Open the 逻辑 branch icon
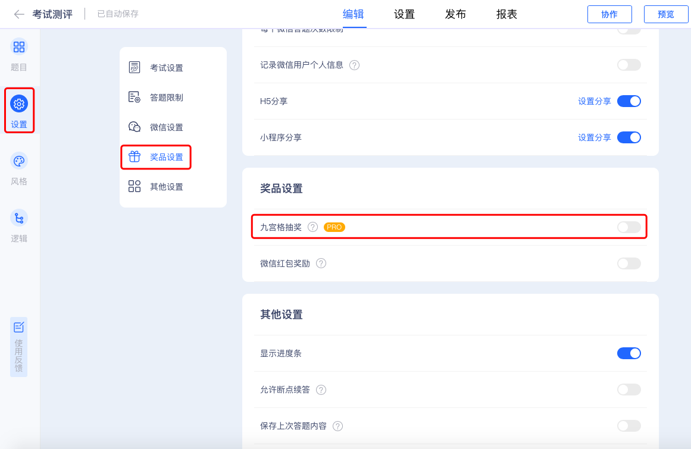 click(x=19, y=218)
